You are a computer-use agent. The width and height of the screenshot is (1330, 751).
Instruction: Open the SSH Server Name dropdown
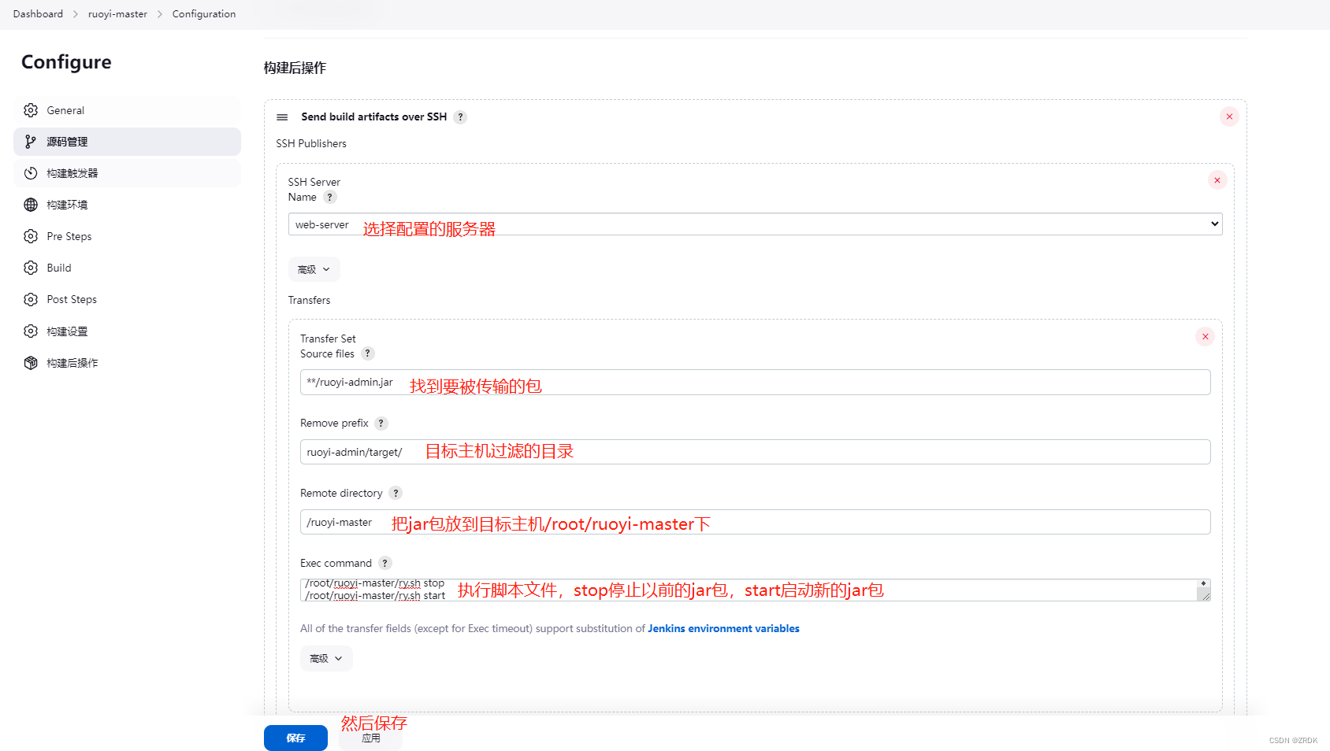[x=755, y=224]
